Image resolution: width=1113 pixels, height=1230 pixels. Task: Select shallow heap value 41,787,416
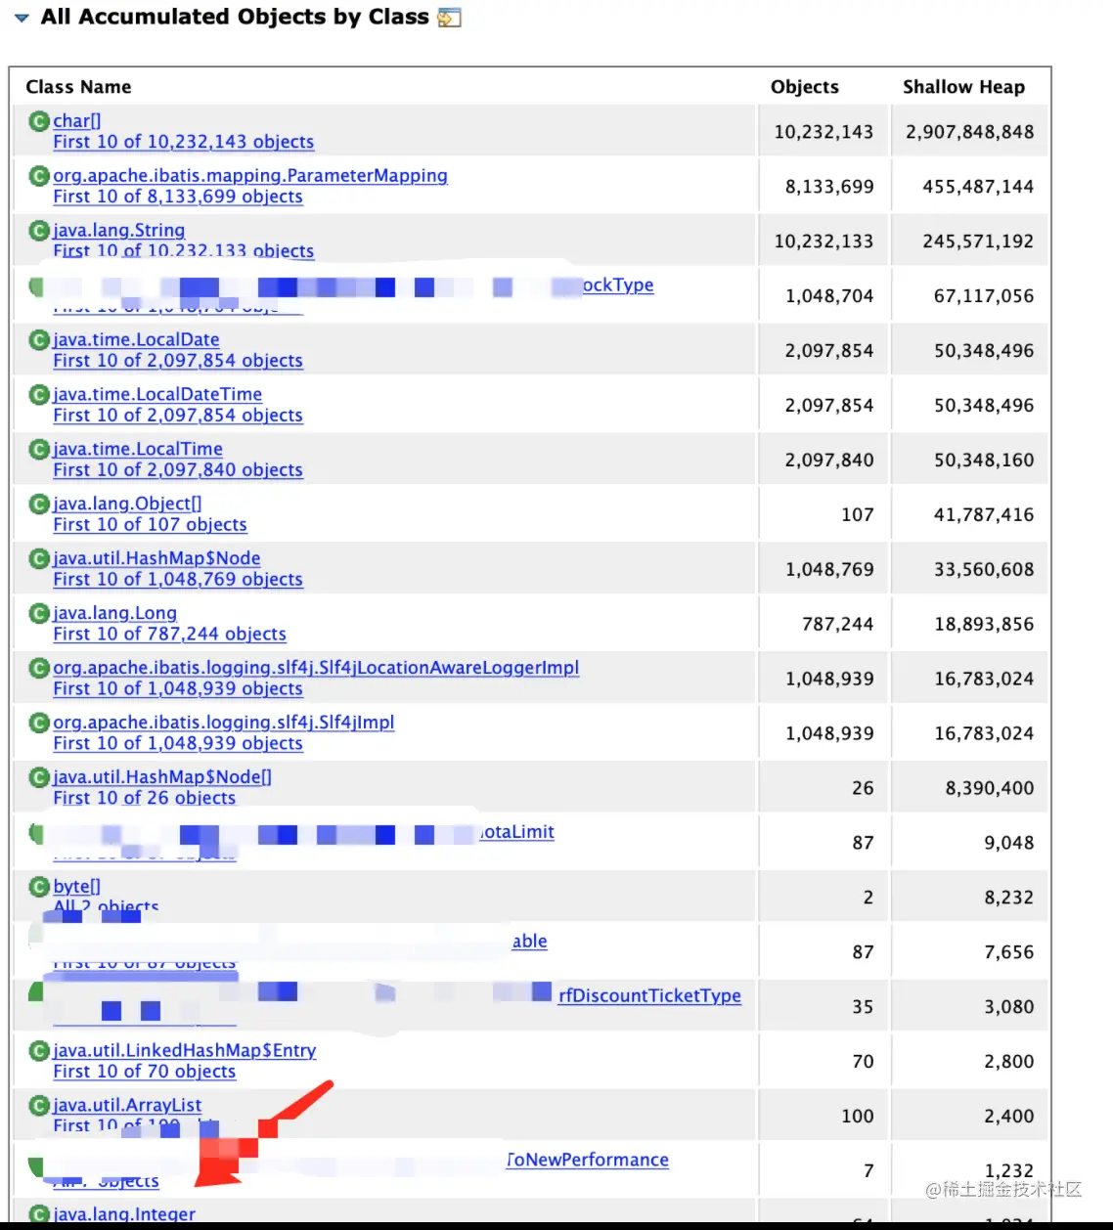983,515
